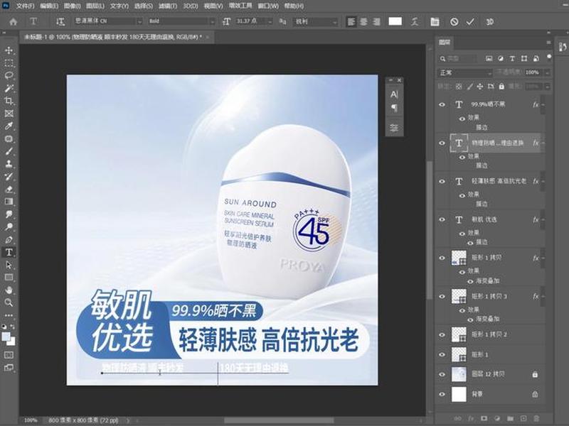Select the 图层 12 拷贝 layer thumbnail
The height and width of the screenshot is (426, 569).
(x=459, y=374)
